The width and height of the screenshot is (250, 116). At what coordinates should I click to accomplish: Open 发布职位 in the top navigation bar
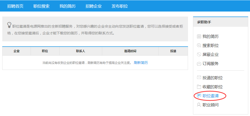coord(120,6)
